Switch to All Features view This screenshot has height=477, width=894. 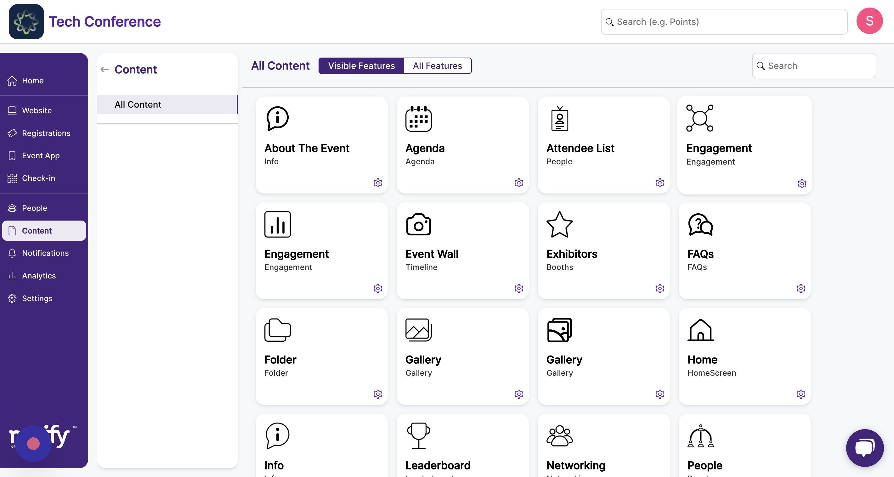tap(437, 65)
